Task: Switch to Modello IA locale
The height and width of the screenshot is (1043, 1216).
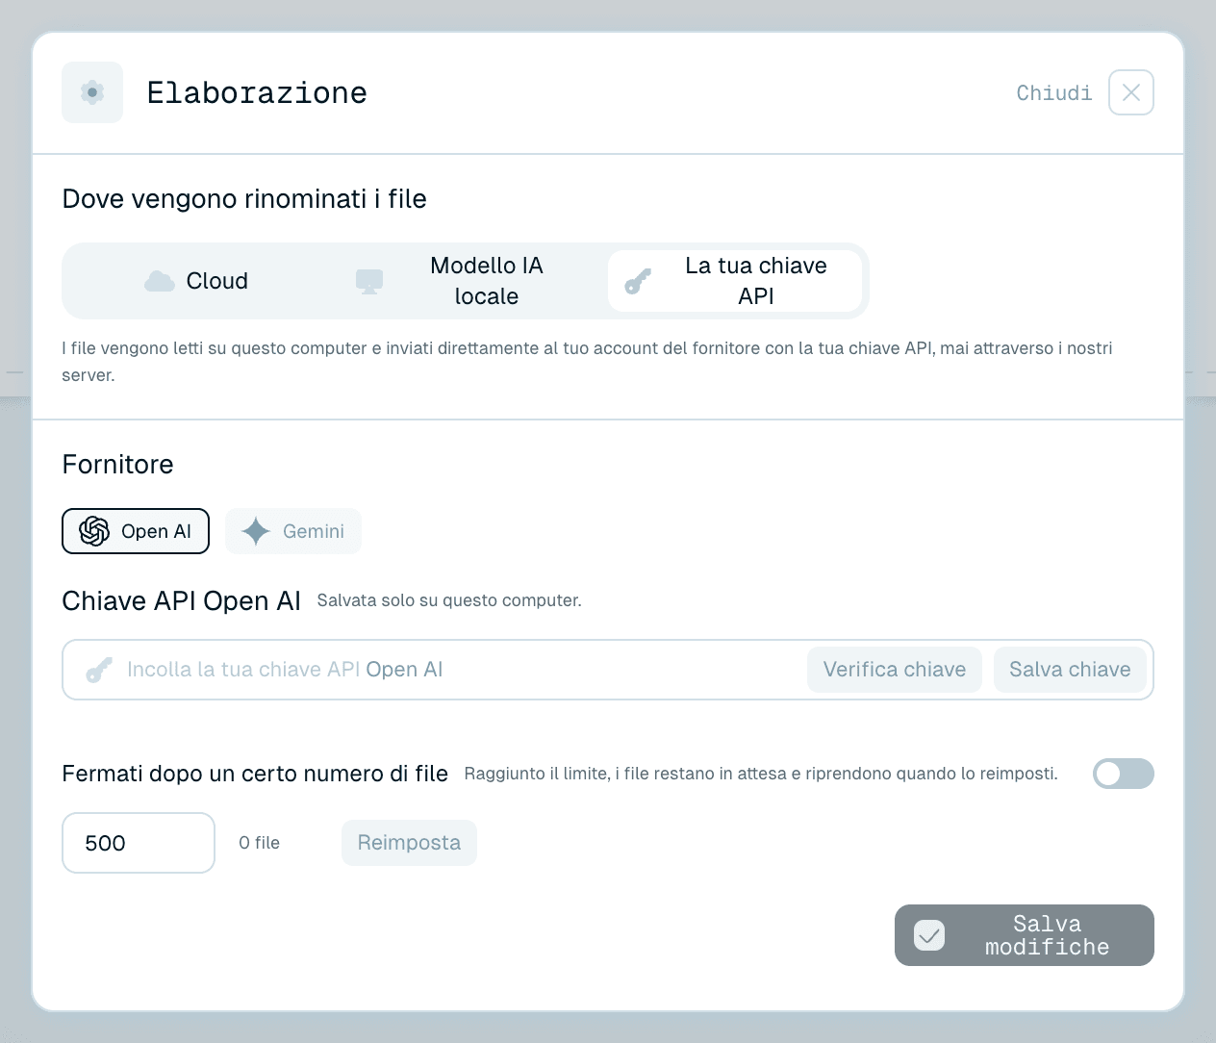Action: pos(466,281)
